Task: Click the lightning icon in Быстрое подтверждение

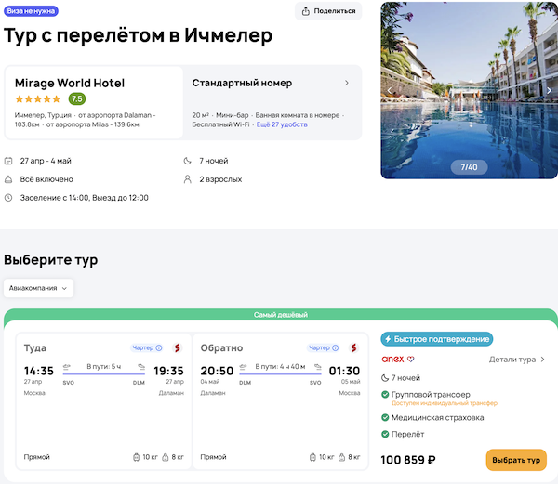Action: tap(391, 339)
